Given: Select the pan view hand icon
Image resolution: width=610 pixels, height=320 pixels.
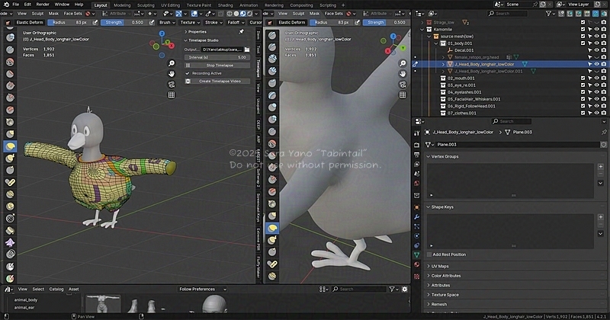Looking at the screenshot, I should pos(172,73).
